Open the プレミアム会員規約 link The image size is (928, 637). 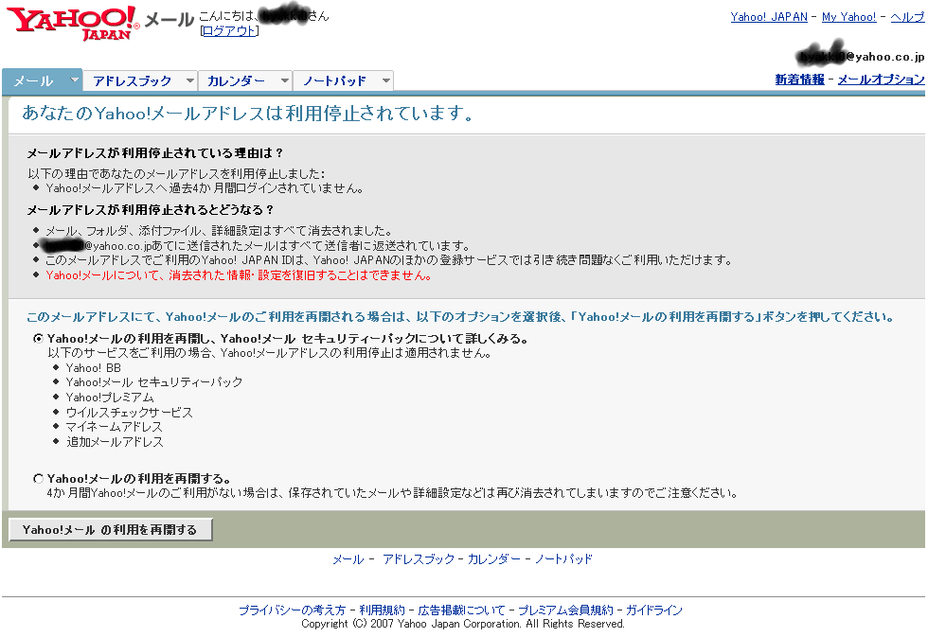566,610
